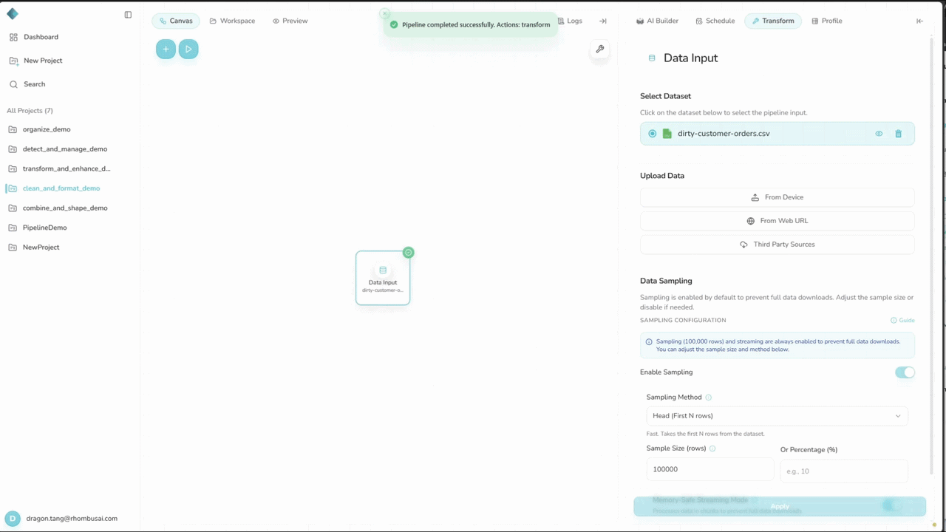The image size is (946, 532).
Task: Collapse the right panel with arrow icon
Action: coord(919,21)
